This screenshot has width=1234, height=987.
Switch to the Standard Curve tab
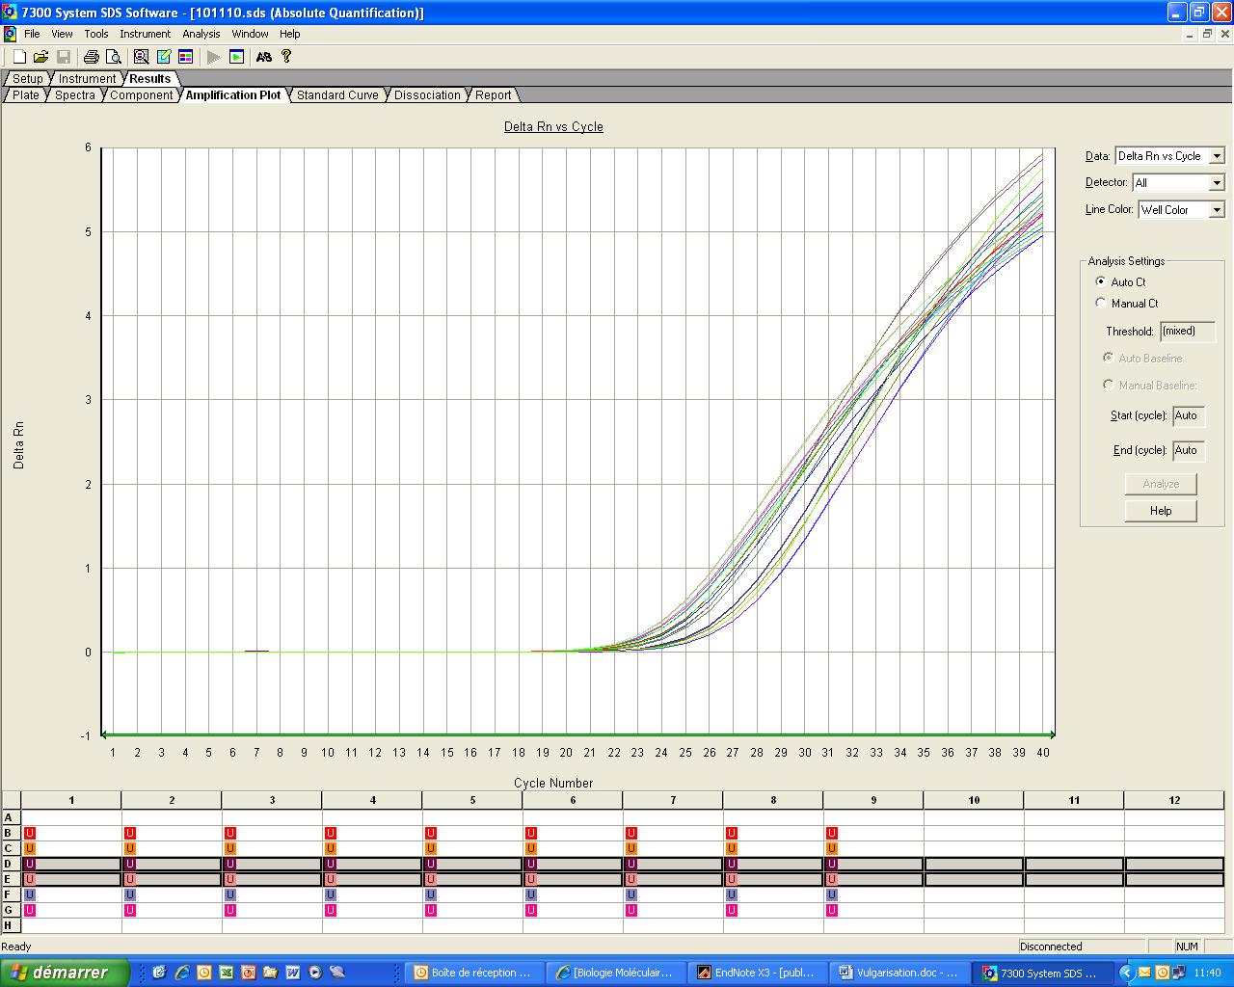pos(337,95)
